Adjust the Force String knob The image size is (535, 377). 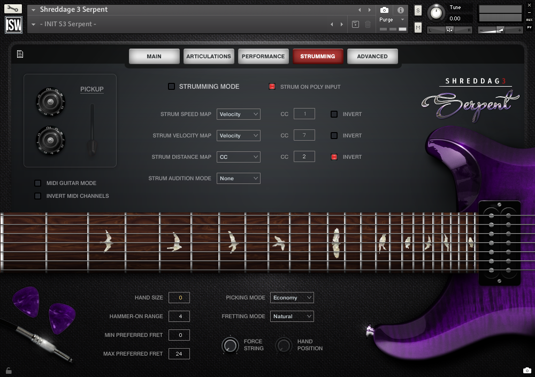230,345
